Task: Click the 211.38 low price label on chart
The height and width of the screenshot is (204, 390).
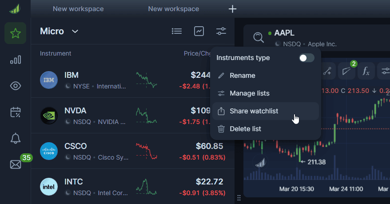Action: coord(316,162)
